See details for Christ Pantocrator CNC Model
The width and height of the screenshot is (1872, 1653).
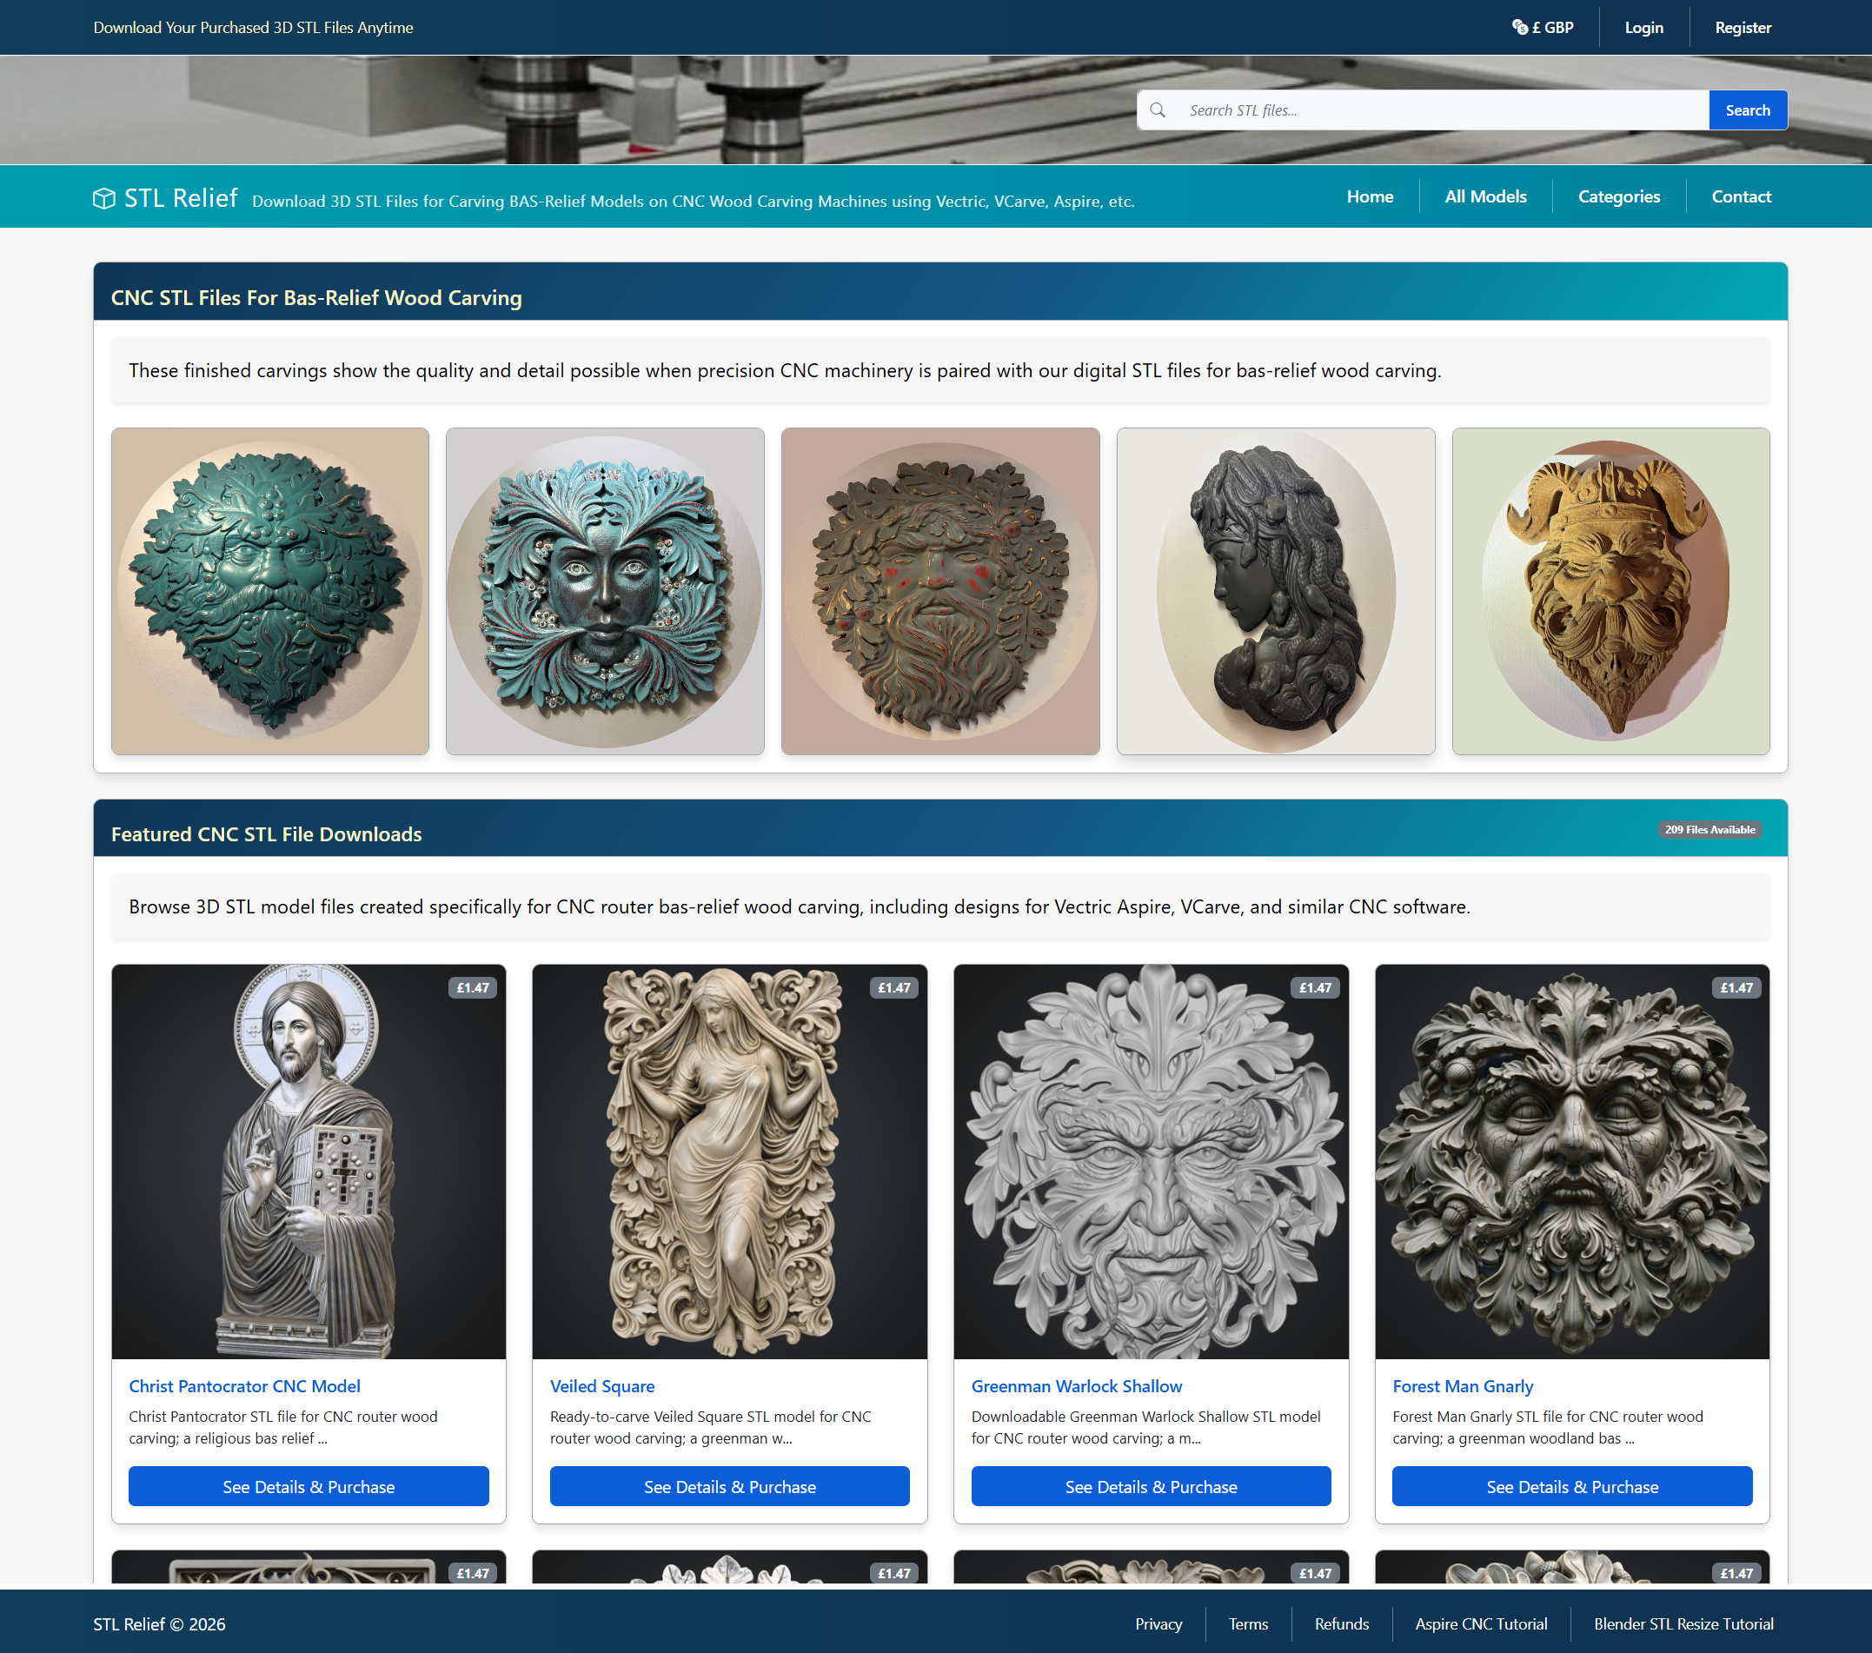pos(309,1486)
